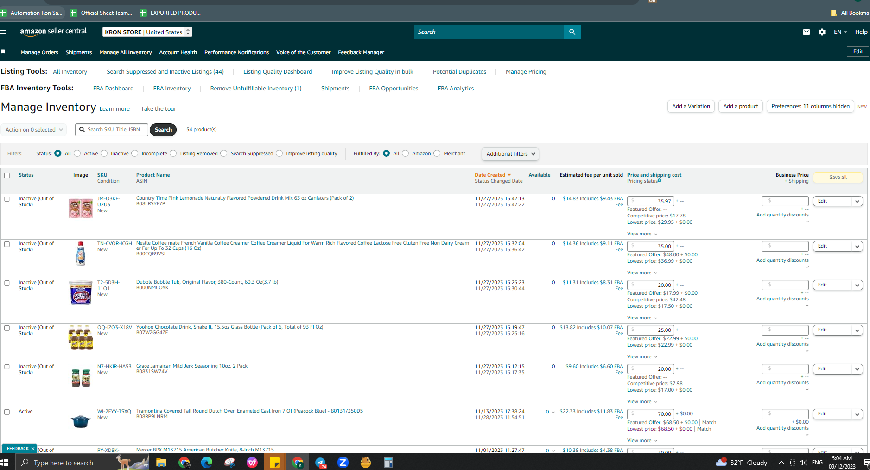Click the amazon seller central logo

pos(53,32)
